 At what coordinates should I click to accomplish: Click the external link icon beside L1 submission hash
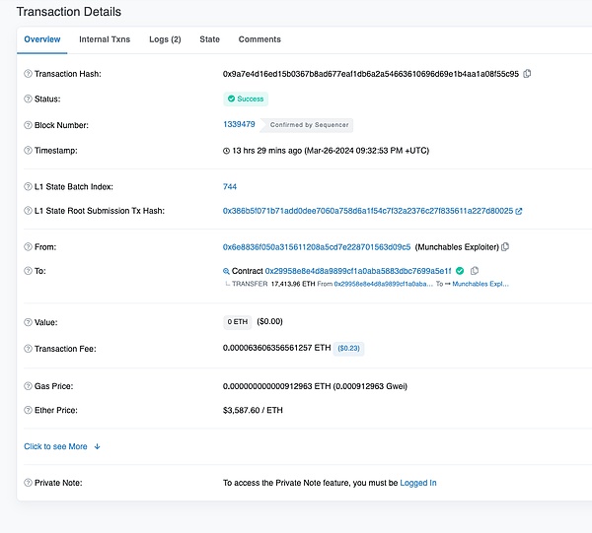pyautogui.click(x=519, y=211)
